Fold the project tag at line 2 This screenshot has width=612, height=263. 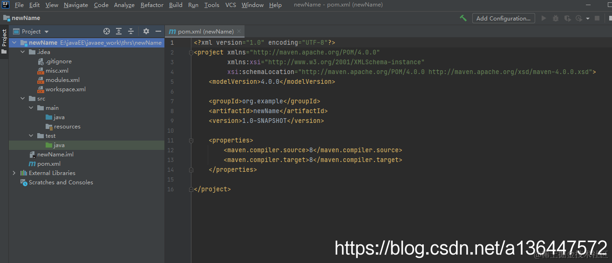pyautogui.click(x=191, y=53)
